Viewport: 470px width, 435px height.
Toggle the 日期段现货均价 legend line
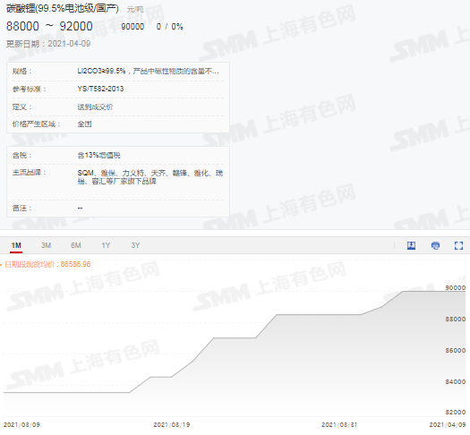[46, 264]
